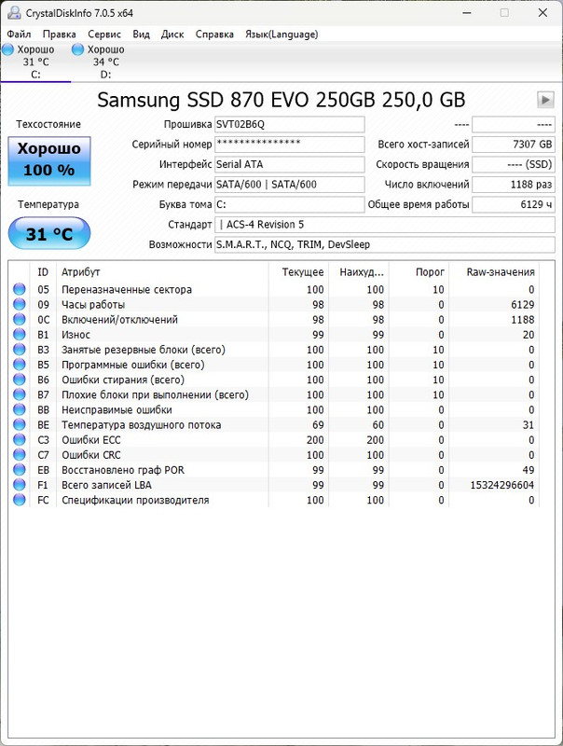The width and height of the screenshot is (563, 746).
Task: Select the Износ attribute text
Action: 76,335
